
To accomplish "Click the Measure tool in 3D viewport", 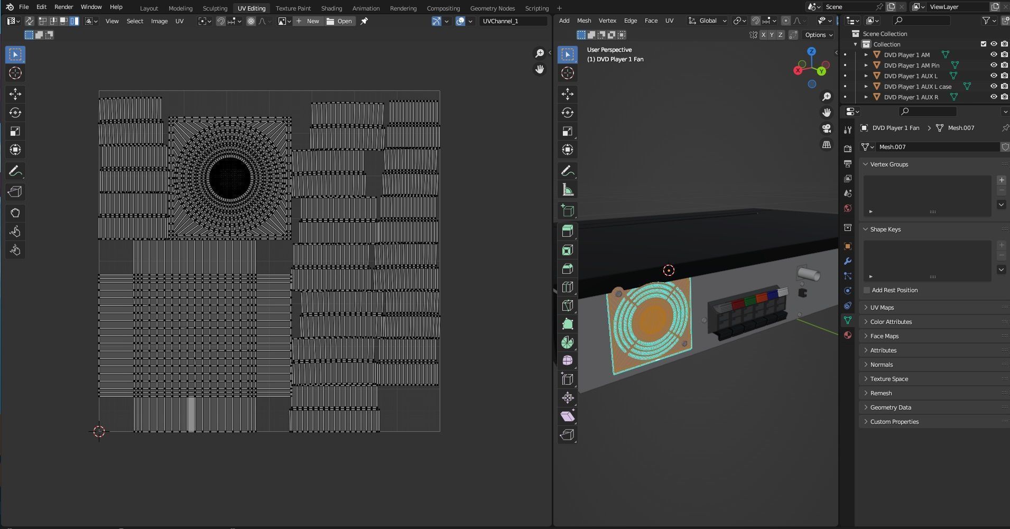I will 568,190.
